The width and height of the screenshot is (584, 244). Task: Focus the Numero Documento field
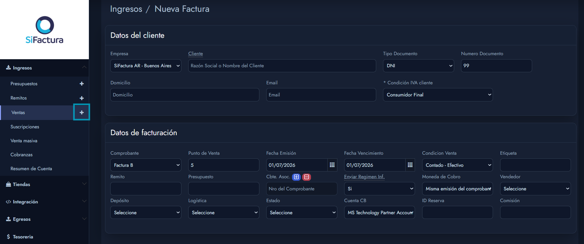496,66
